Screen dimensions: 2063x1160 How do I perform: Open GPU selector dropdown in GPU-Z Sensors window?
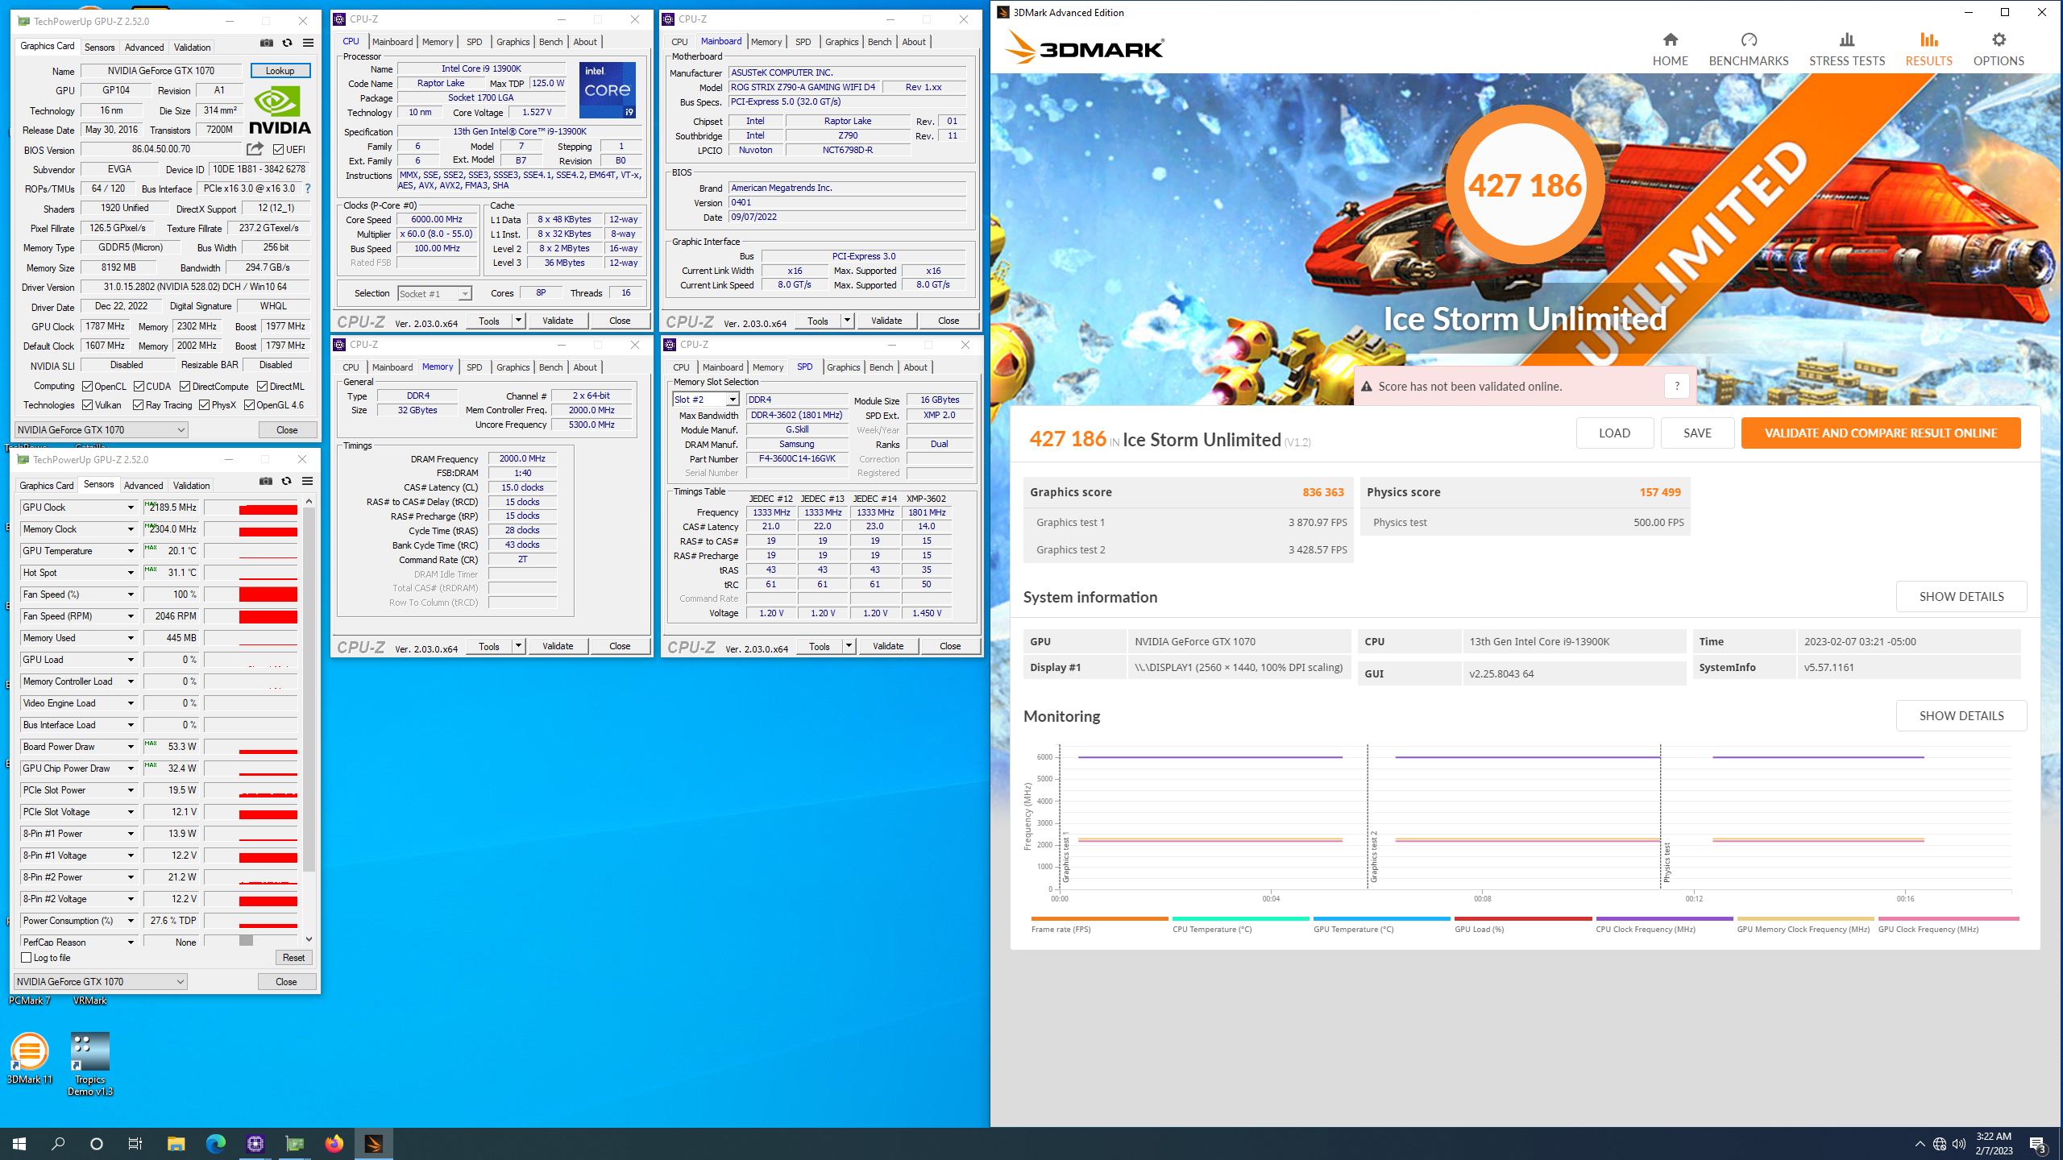pyautogui.click(x=100, y=982)
